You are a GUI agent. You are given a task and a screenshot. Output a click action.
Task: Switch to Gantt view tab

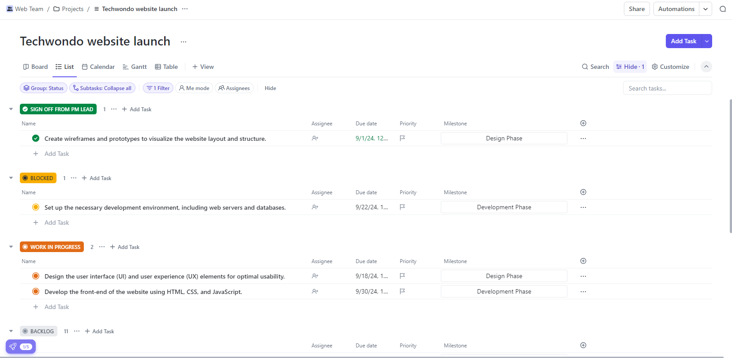(135, 67)
